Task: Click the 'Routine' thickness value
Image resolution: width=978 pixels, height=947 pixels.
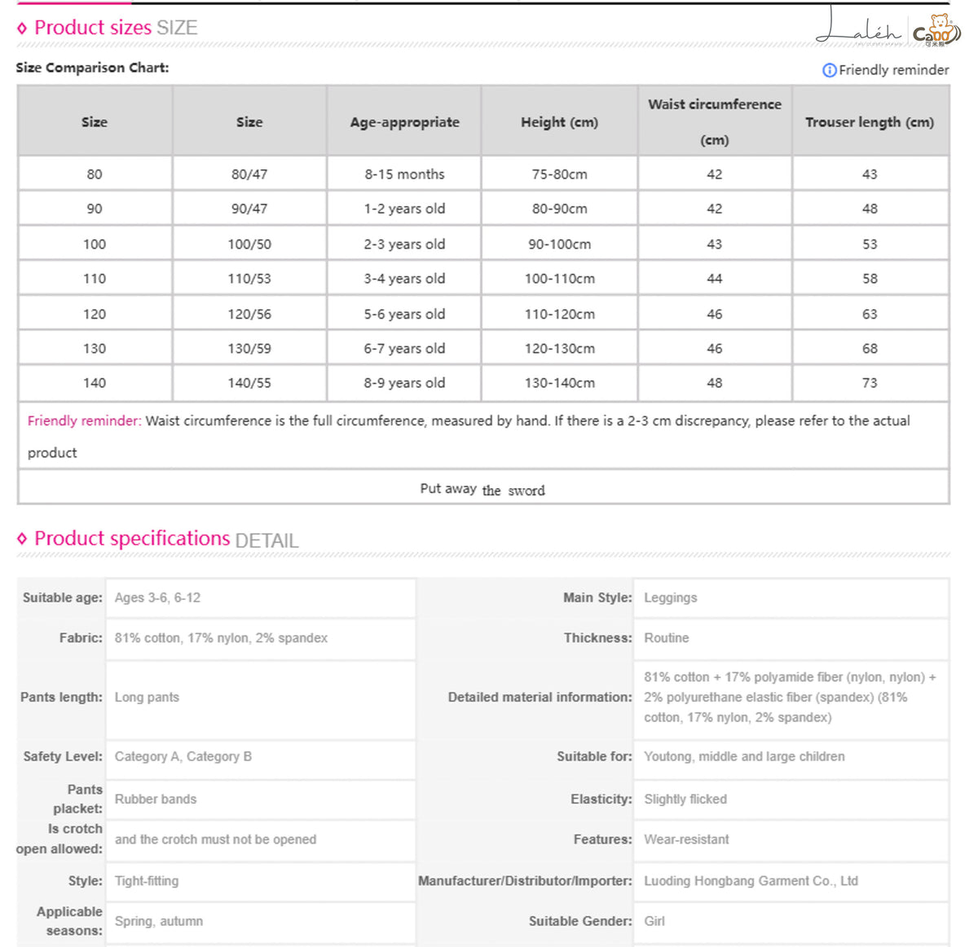Action: click(667, 638)
